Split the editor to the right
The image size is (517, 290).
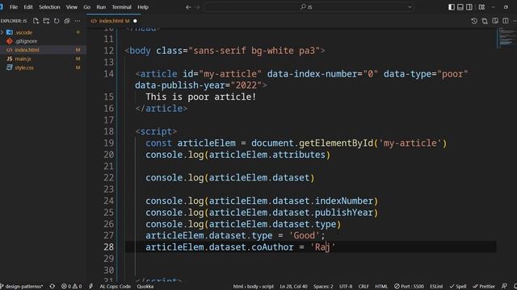coord(506,21)
